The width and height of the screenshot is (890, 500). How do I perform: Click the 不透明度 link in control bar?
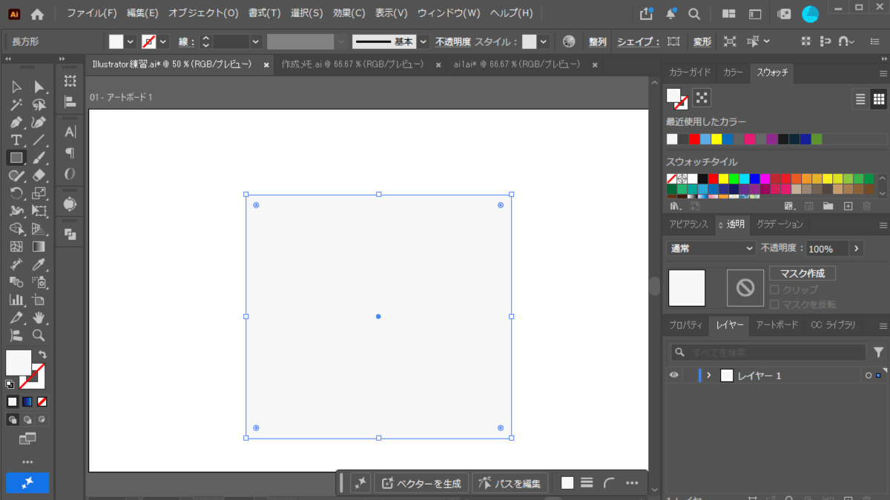pos(452,42)
